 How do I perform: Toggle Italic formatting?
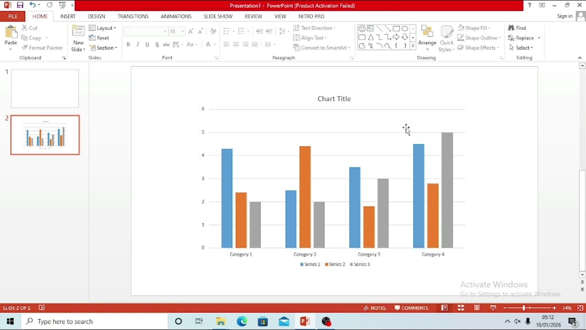click(138, 44)
